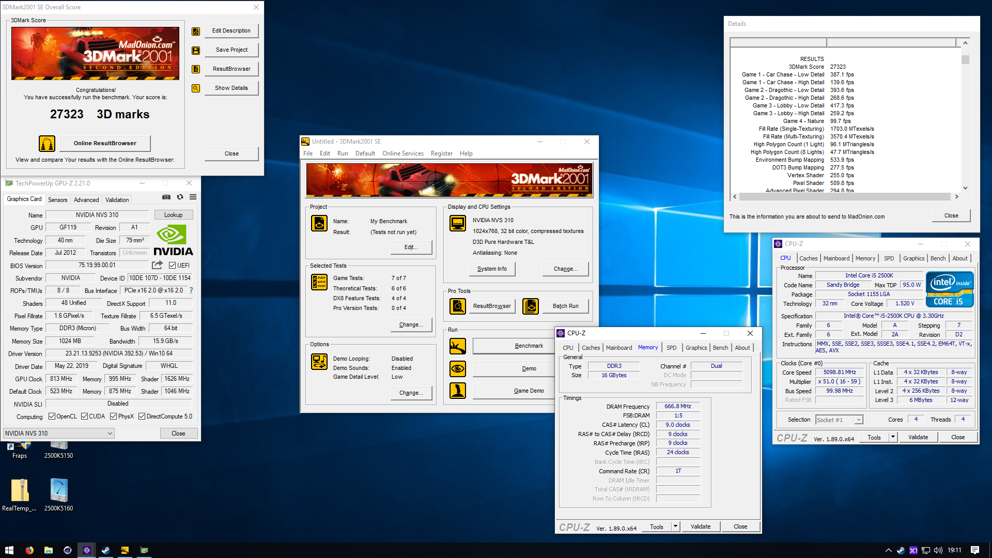Switch to the Sensors tab in GPU-Z

(x=57, y=200)
